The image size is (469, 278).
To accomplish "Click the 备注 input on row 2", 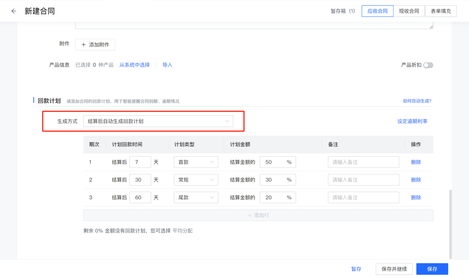I will tap(363, 179).
